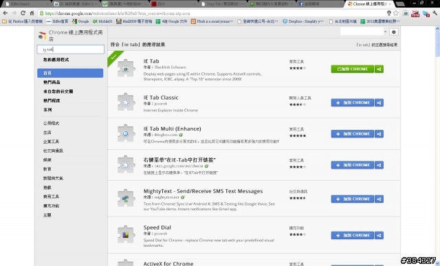Close the Chrome Web Store tab
The height and width of the screenshot is (266, 440).
coord(390,4)
